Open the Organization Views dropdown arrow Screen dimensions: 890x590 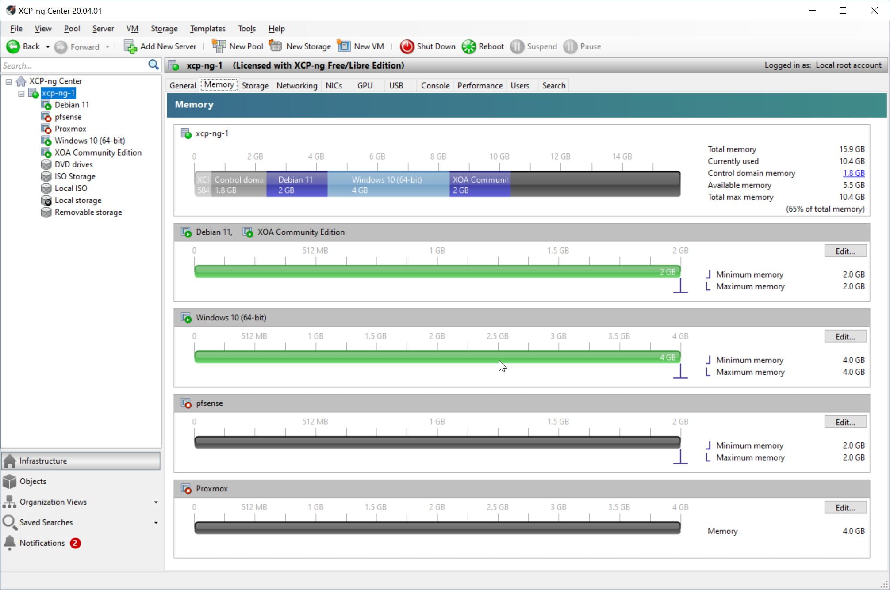pyautogui.click(x=156, y=502)
